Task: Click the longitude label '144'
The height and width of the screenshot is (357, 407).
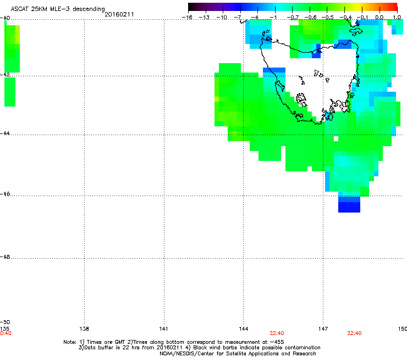Action: pos(244,329)
